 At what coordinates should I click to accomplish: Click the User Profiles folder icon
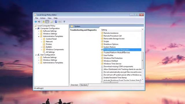click(102, 55)
